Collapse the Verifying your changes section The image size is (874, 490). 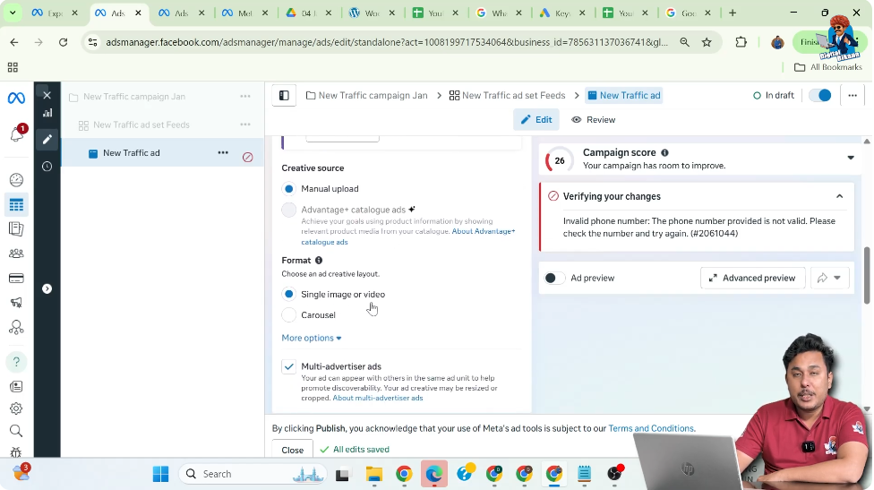(x=839, y=196)
